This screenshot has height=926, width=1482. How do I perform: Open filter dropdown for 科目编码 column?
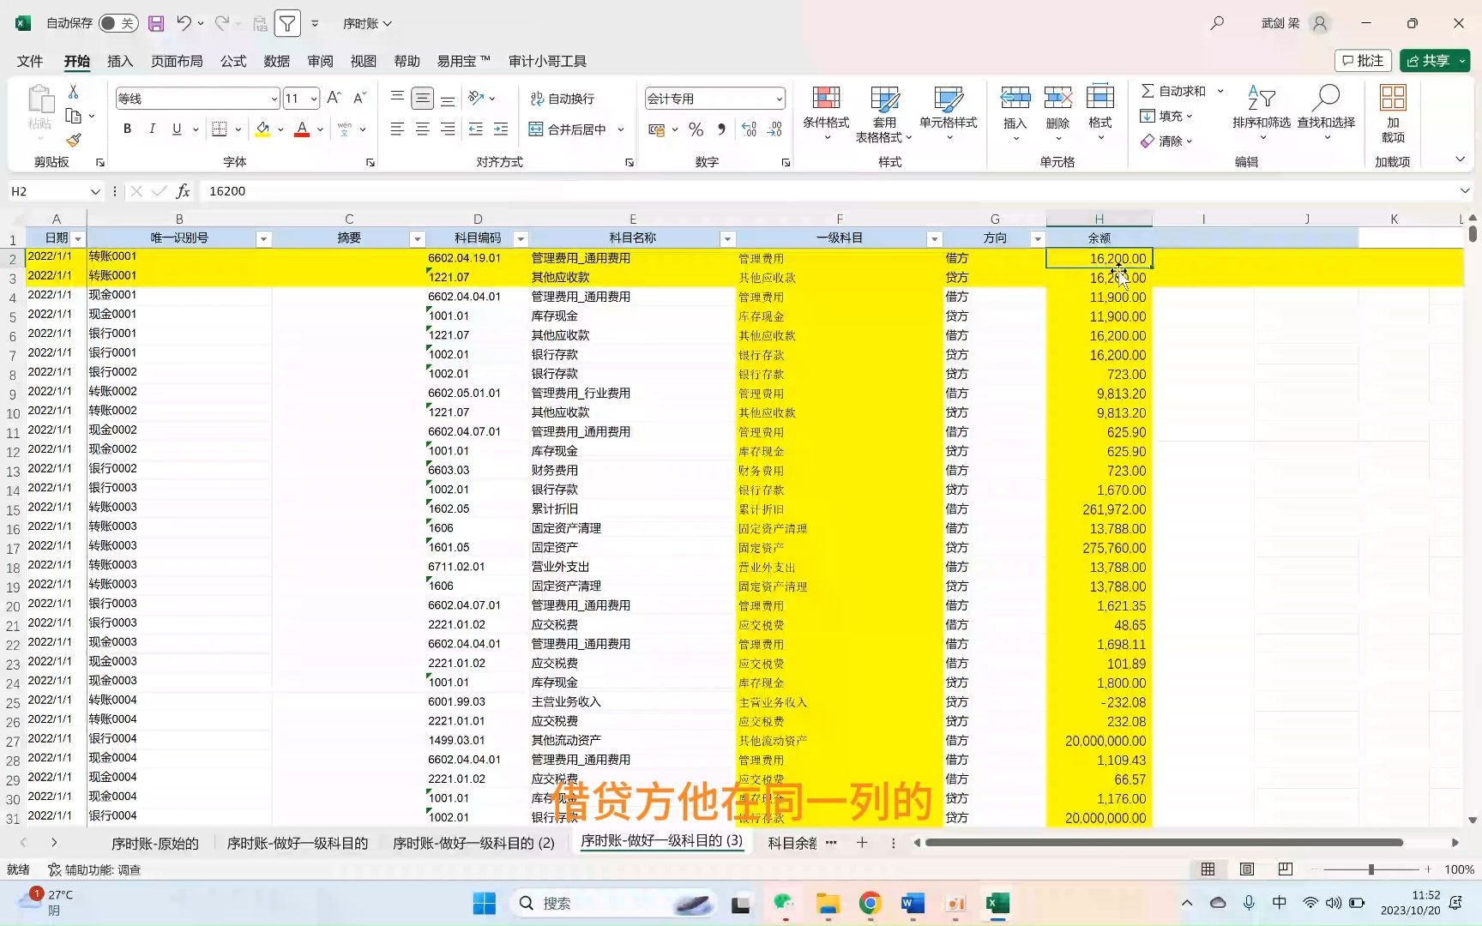[x=520, y=239]
